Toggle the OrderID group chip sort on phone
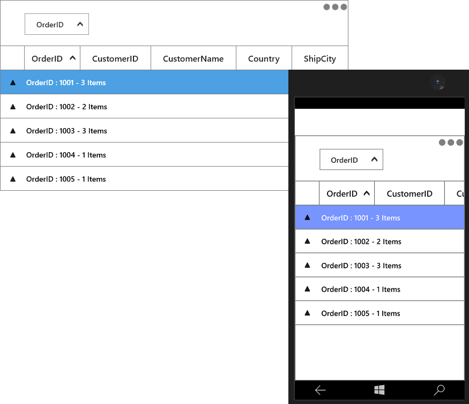This screenshot has width=469, height=404. pyautogui.click(x=351, y=160)
